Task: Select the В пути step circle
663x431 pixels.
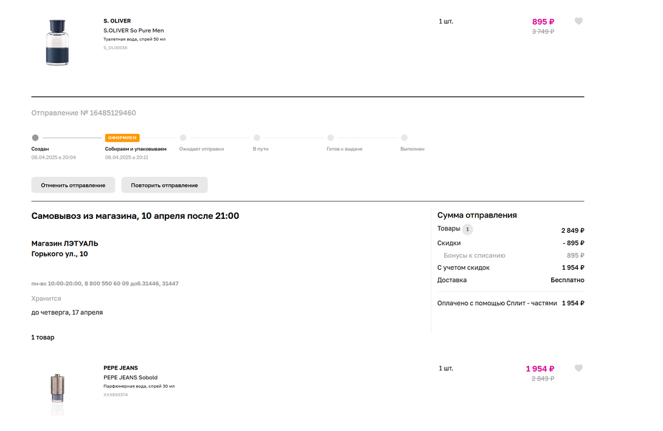Action: coord(257,138)
